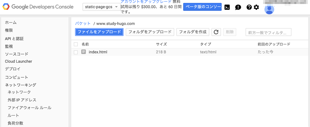Image resolution: width=310 pixels, height=127 pixels.
Task: Open the Cloud Shell terminal icon
Action: pos(227,7)
